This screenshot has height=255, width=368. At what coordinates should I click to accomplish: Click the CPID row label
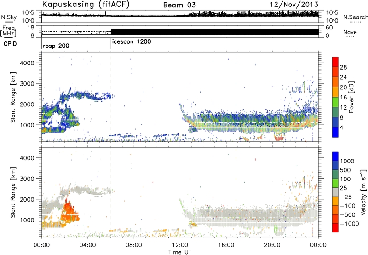[x=10, y=44]
